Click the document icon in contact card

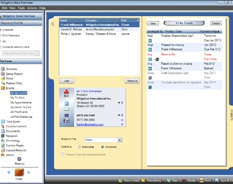point(66,103)
